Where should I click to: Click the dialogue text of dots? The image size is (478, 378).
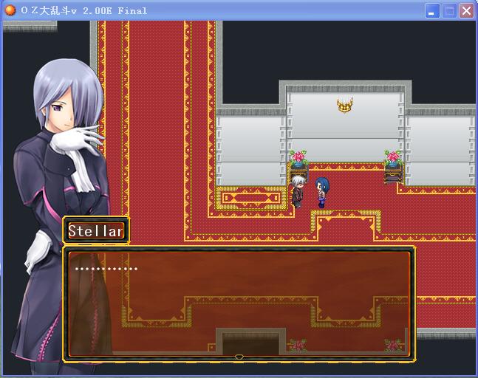pos(106,269)
